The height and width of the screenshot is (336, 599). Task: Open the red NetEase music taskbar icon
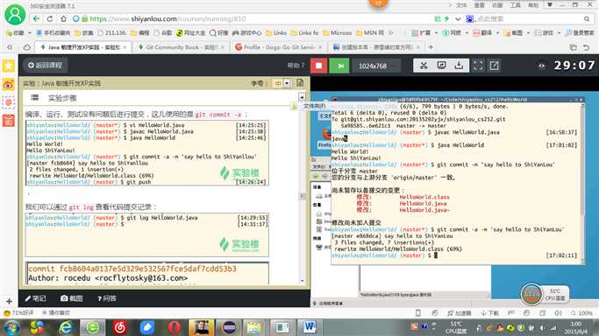tap(120, 327)
